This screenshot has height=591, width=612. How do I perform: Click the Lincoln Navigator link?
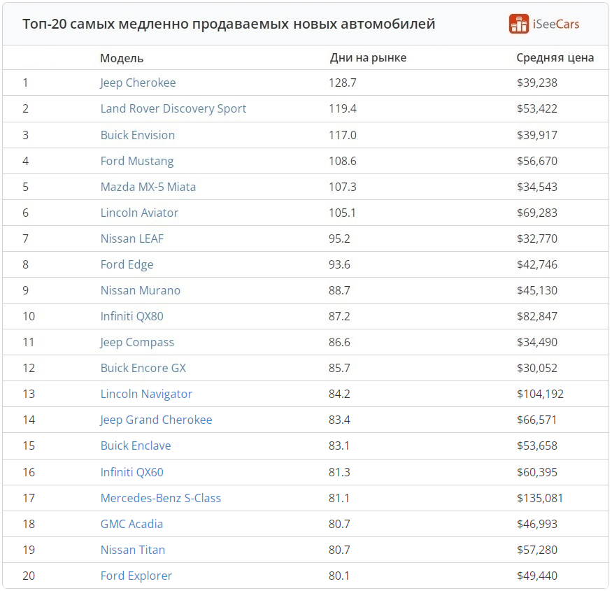146,394
